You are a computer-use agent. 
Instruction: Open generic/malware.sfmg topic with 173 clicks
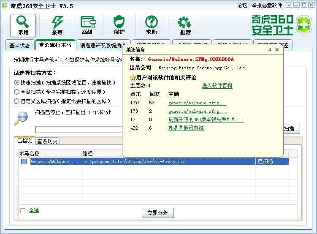[197, 112]
